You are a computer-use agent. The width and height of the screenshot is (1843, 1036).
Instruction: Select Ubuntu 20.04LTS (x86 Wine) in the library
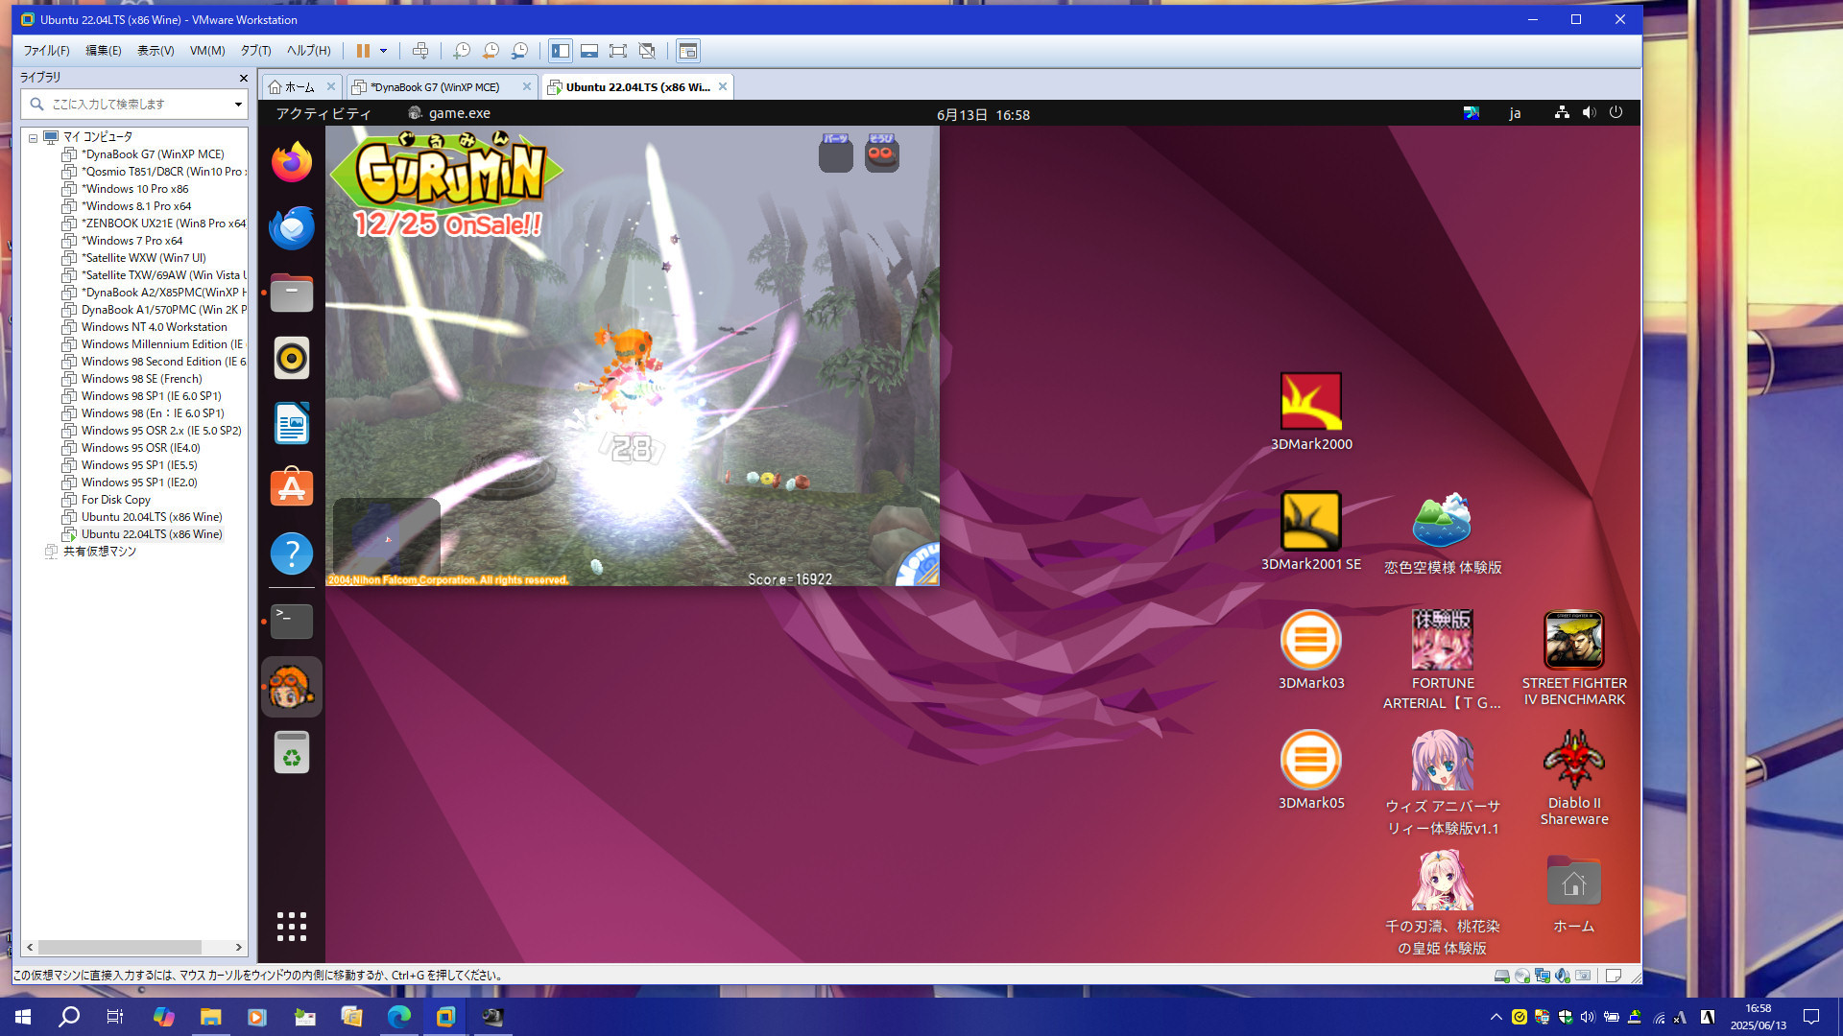(x=151, y=517)
